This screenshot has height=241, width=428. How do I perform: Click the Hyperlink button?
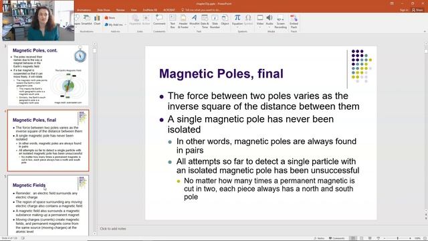click(x=135, y=20)
